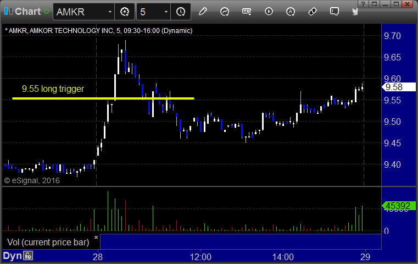Viewport: 418px width, 264px height.
Task: Open symbol settings gear icon
Action: point(125,12)
